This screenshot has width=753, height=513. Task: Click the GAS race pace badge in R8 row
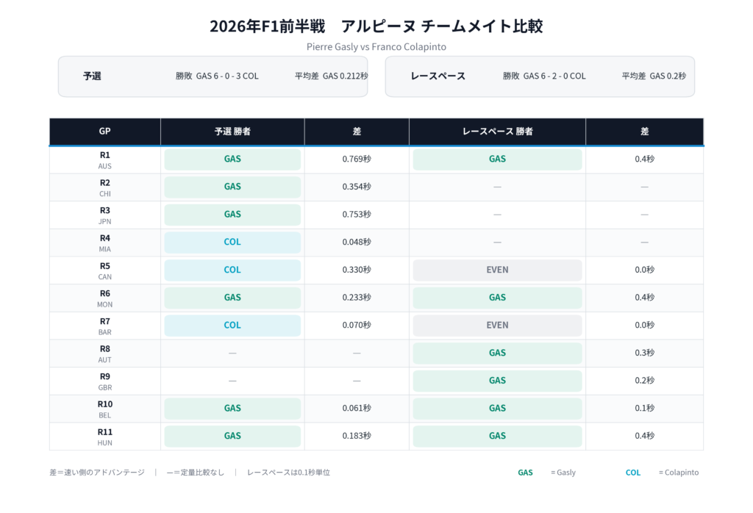(x=498, y=354)
